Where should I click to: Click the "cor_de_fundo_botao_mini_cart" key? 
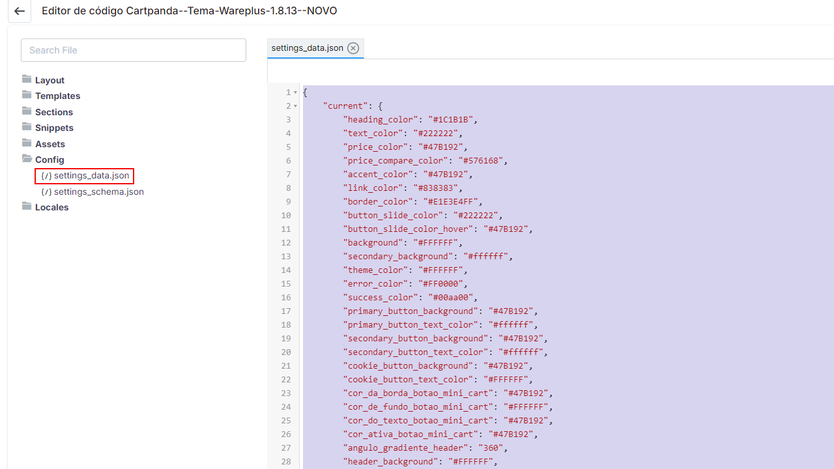click(x=418, y=406)
